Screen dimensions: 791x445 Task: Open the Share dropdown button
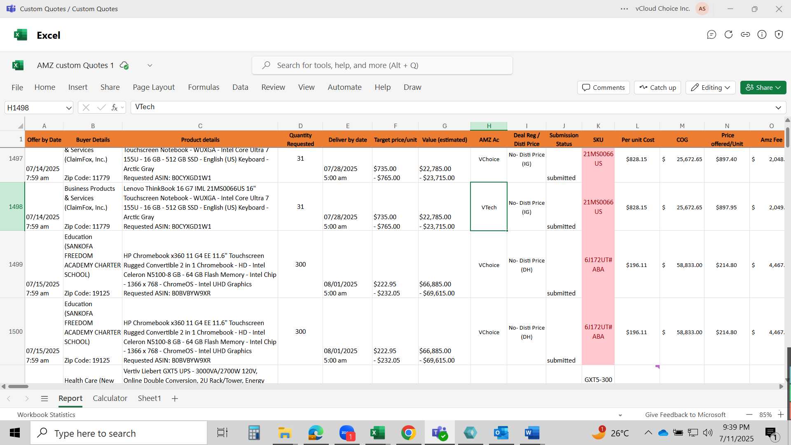[763, 87]
